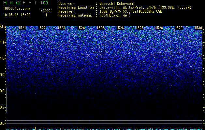Image resolution: width=205 pixels, height=130 pixels.
Task: Click the date stamp 10.05.05 15:20
Action: 17,15
